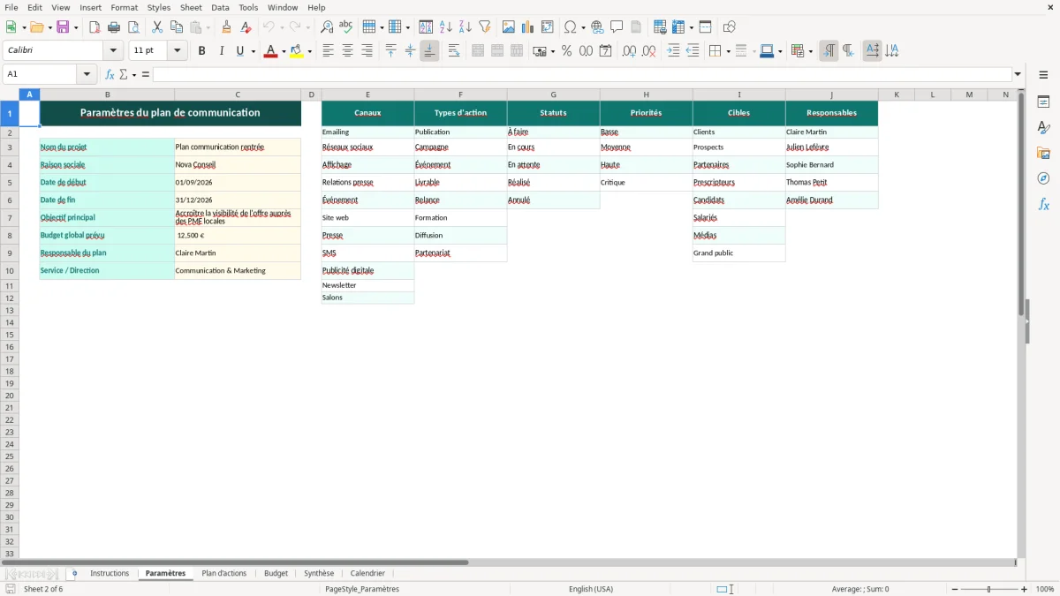The height and width of the screenshot is (596, 1060).
Task: Toggle align bottom button
Action: (429, 51)
